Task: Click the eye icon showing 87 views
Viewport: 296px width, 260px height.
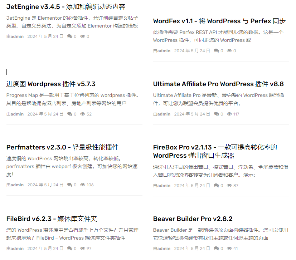Action: pos(229,186)
